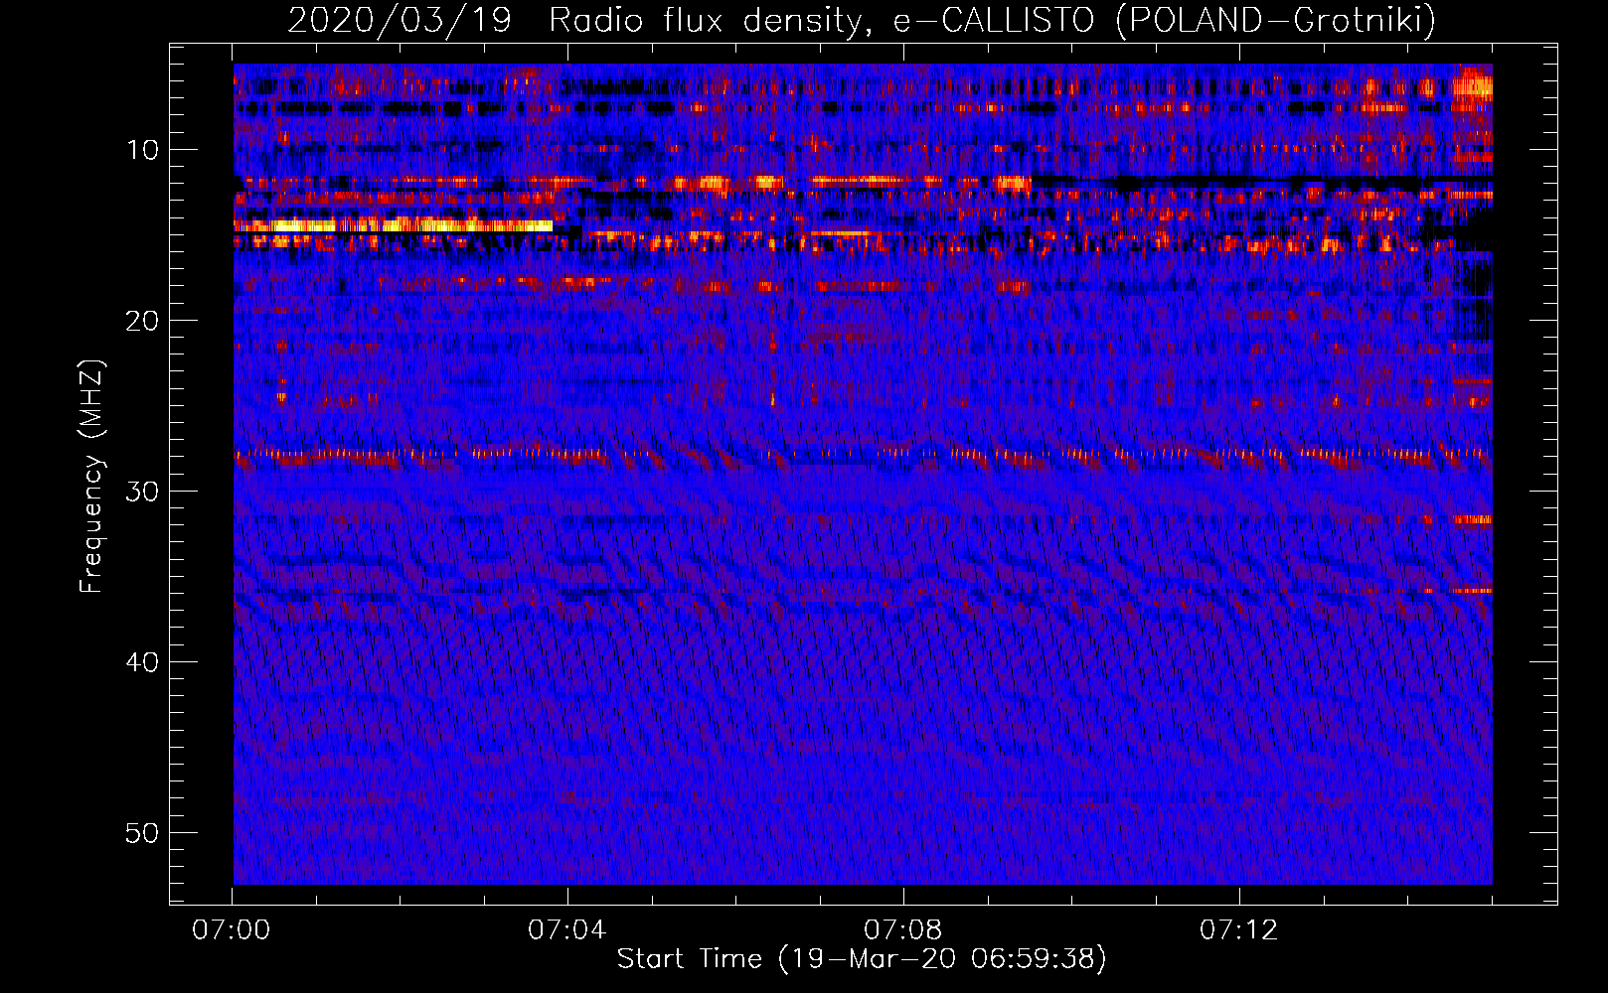Click the 07:00 time tick label
1608x993 pixels.
tap(232, 929)
